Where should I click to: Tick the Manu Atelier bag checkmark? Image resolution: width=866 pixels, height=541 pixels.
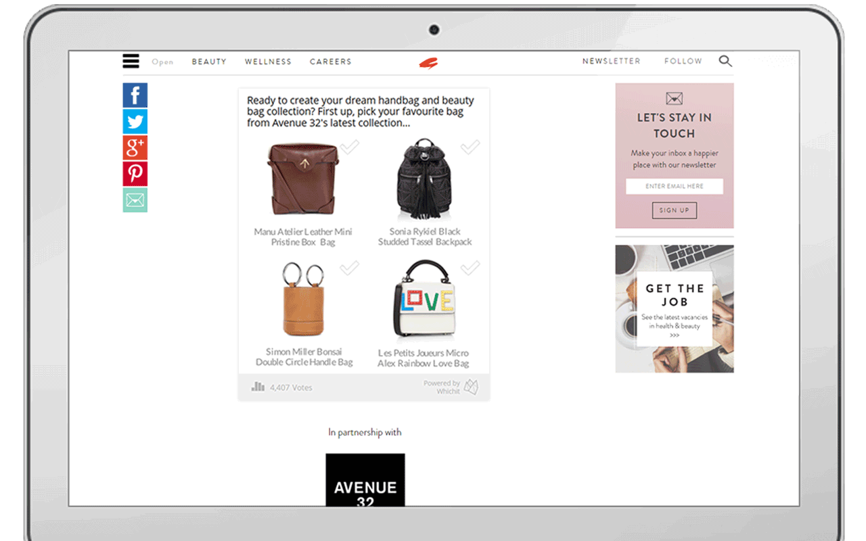tap(349, 147)
